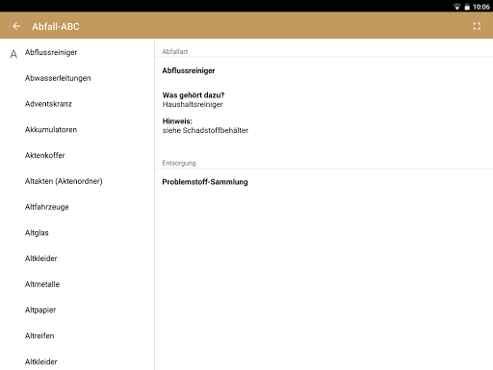Image resolution: width=493 pixels, height=370 pixels.
Task: Select Abflussreiniger in the list
Action: click(x=77, y=52)
